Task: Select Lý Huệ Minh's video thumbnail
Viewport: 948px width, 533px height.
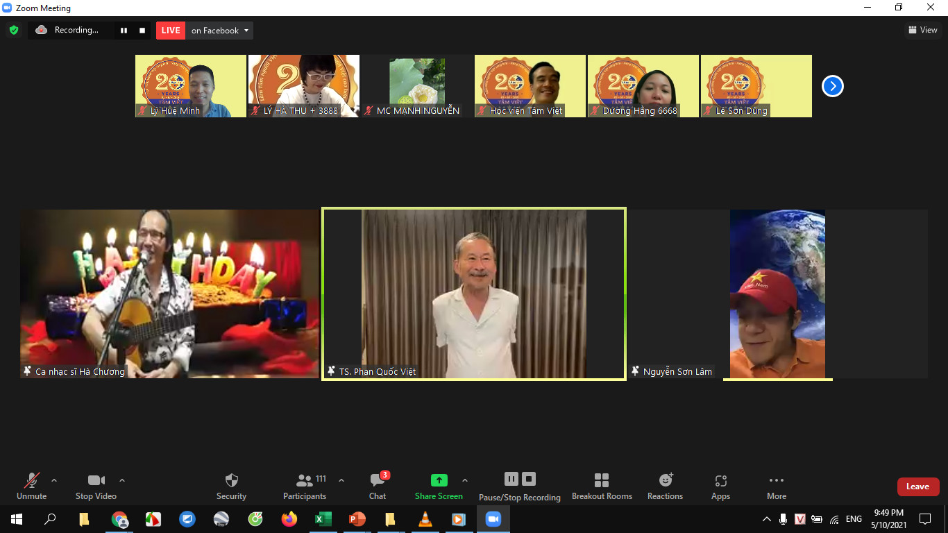Action: [191, 86]
